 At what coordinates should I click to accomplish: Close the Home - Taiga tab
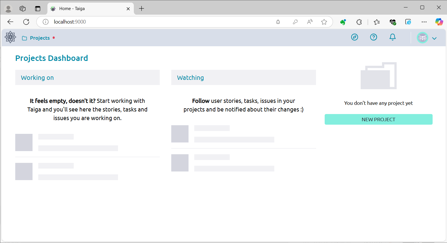pos(128,9)
